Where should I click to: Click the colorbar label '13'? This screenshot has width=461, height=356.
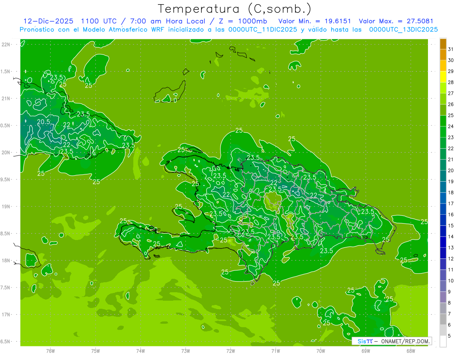tap(451, 247)
